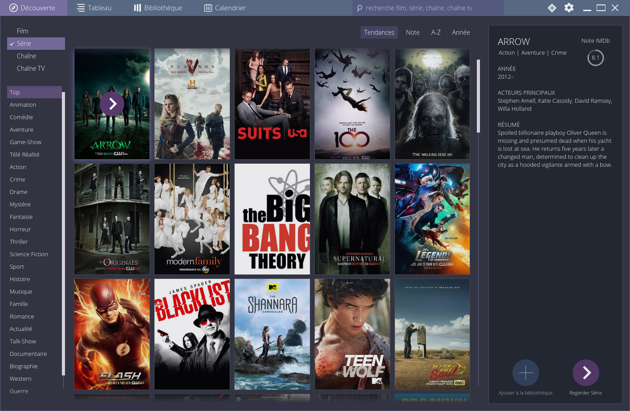Screen dimensions: 630x411
Task: Select The Blacklist poster
Action: tap(192, 334)
